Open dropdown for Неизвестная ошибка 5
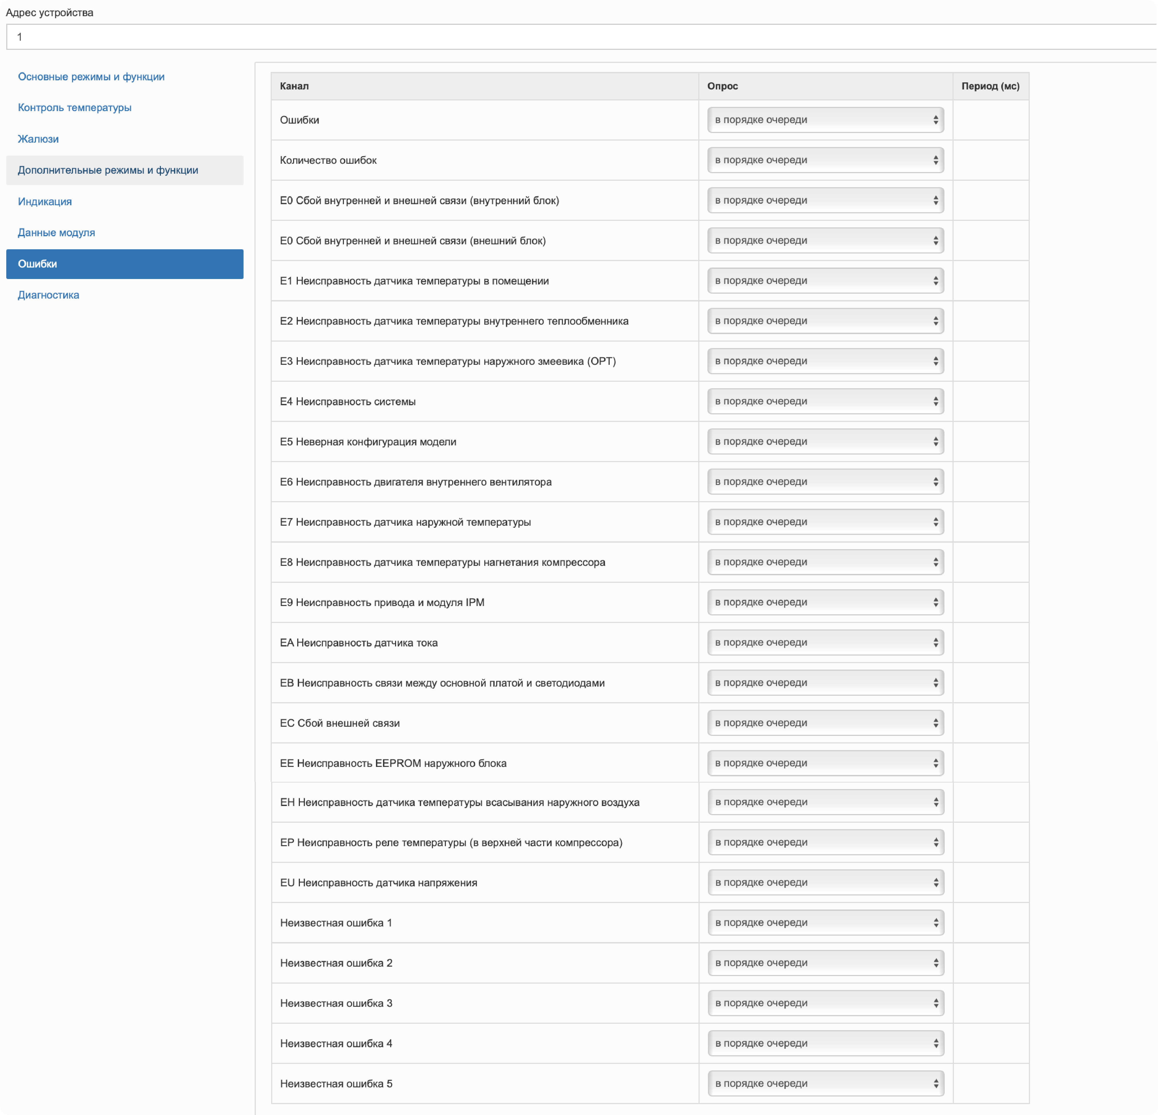1158x1115 pixels. coord(825,1083)
